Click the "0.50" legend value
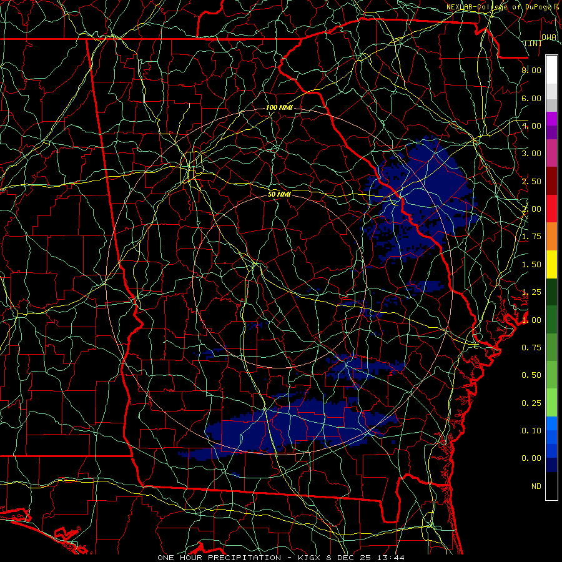 [x=531, y=375]
